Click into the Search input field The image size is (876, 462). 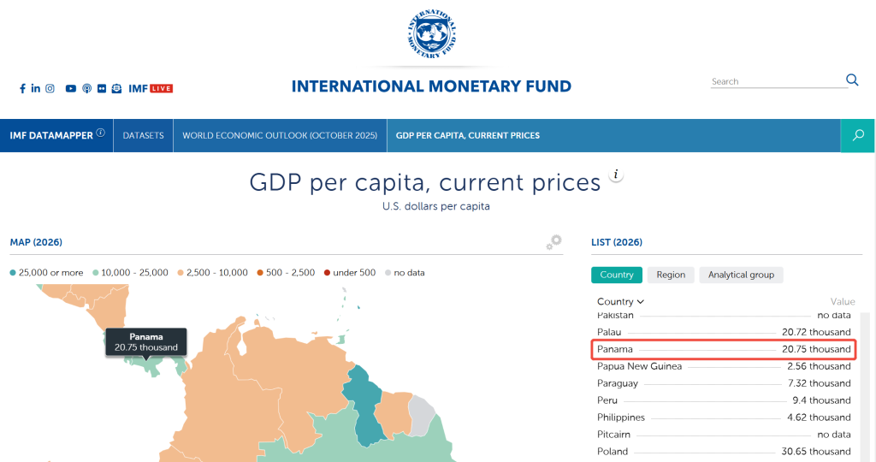[x=777, y=81]
